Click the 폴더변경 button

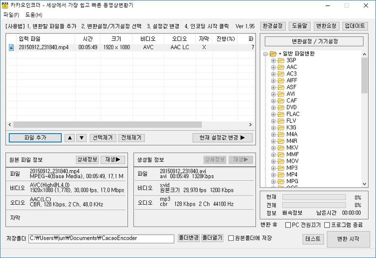tap(189, 238)
